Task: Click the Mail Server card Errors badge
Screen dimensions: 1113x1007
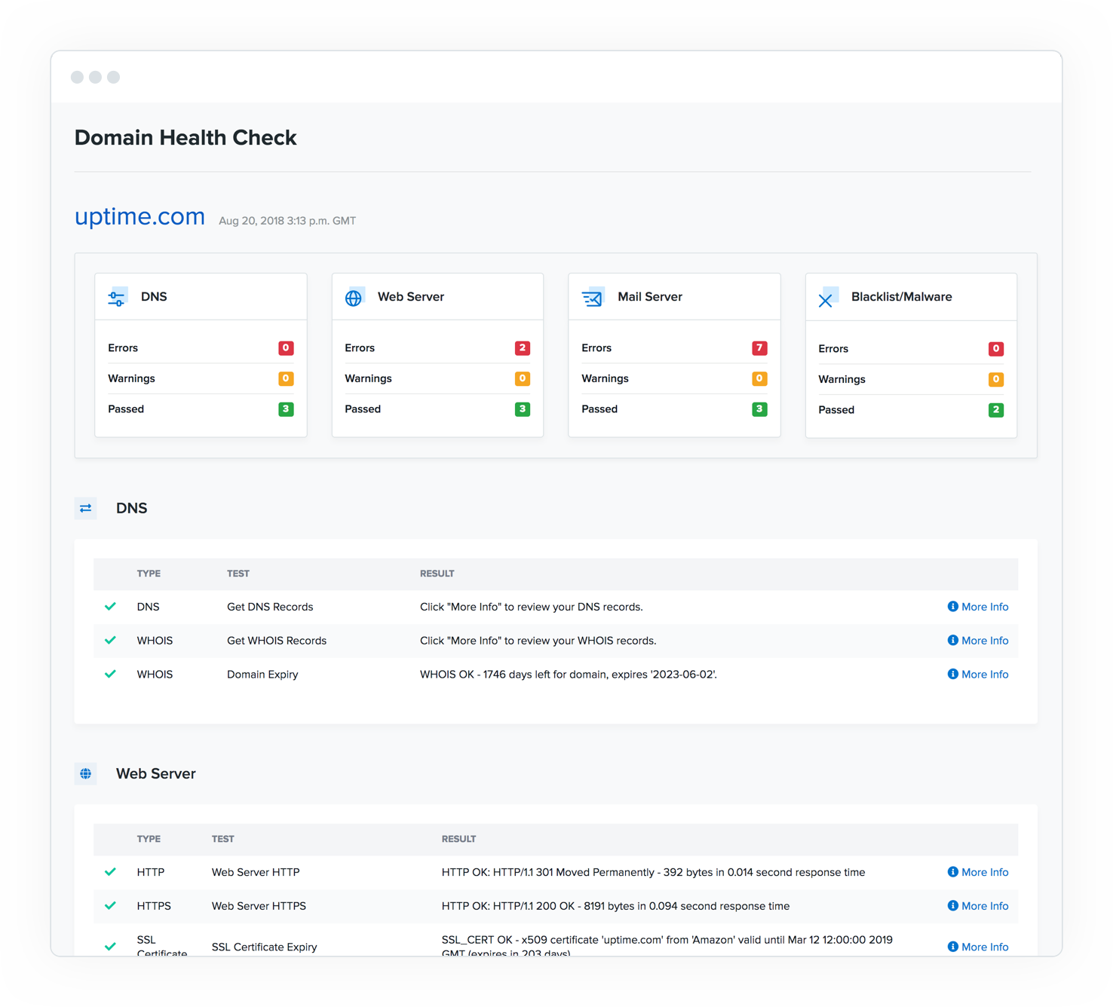Action: coord(759,348)
